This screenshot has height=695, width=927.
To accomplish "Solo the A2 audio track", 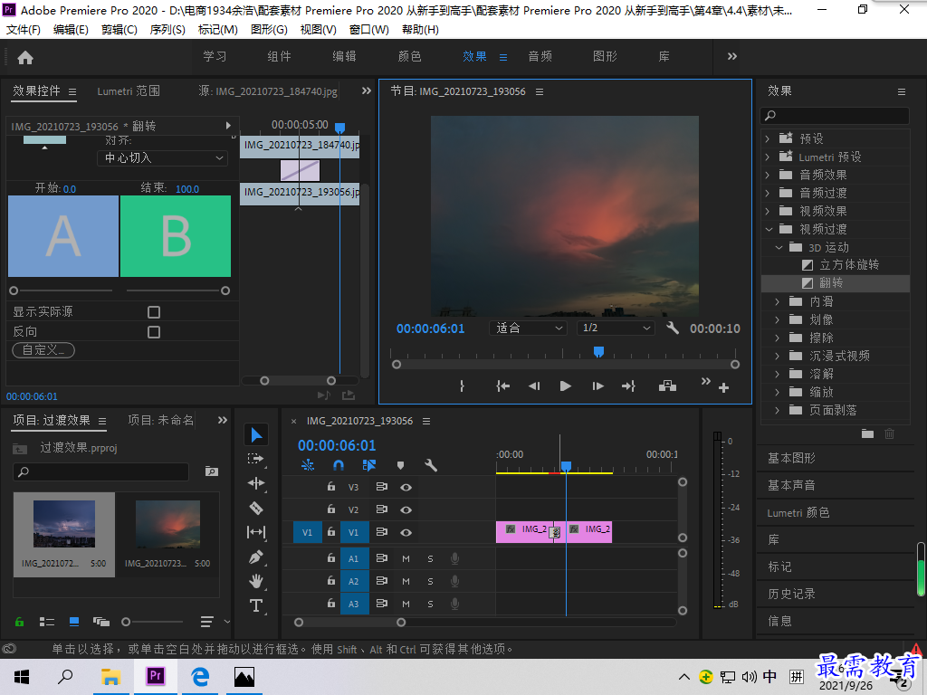I will click(430, 582).
